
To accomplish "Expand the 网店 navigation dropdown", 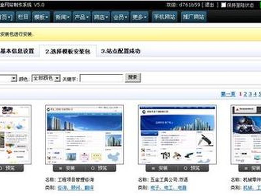I will (x=101, y=17).
